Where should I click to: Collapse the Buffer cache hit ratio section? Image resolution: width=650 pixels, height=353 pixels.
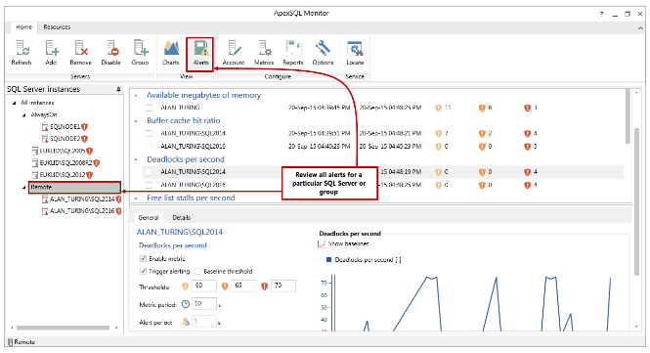(x=136, y=121)
